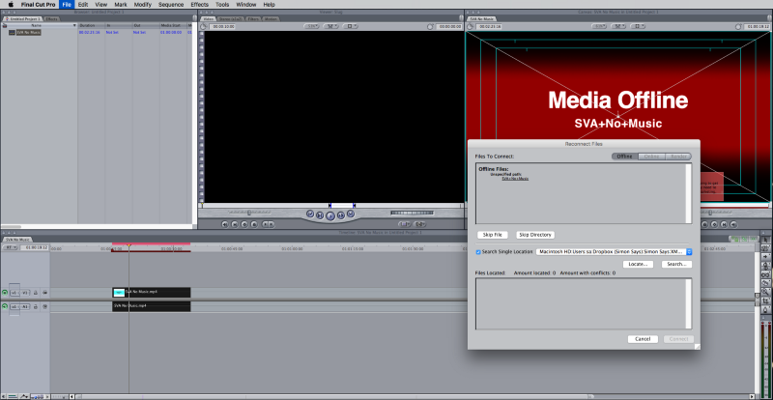This screenshot has height=400, width=773.
Task: Select the Crop tool in palette
Action: (x=765, y=300)
